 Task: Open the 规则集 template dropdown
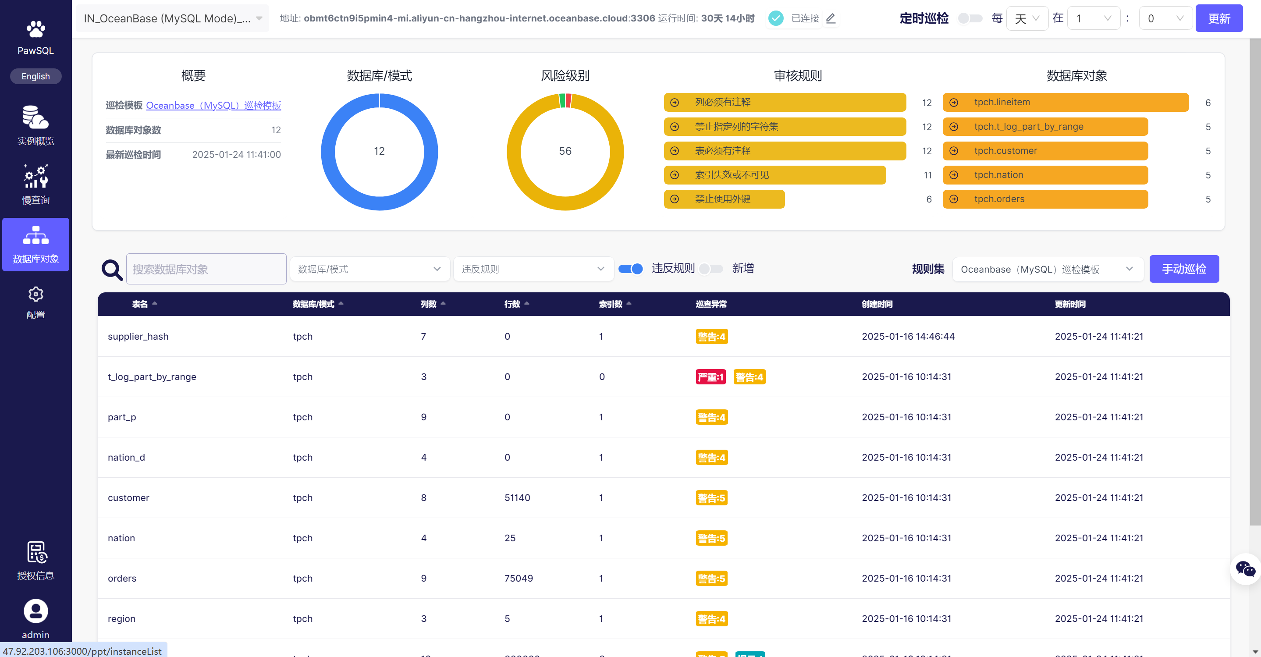[1047, 269]
